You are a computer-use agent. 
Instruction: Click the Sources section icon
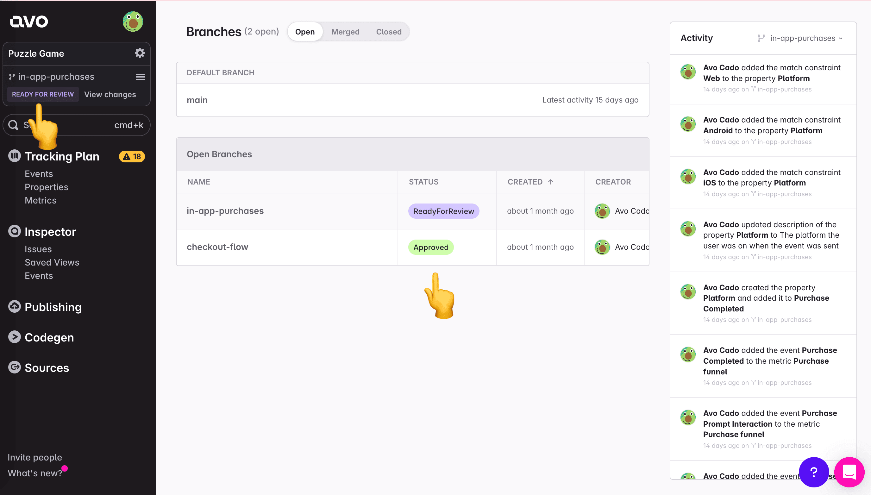(14, 367)
